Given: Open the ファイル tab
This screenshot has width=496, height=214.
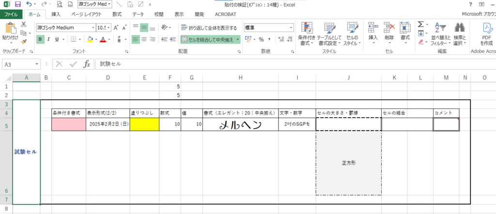Looking at the screenshot, I should [11, 15].
